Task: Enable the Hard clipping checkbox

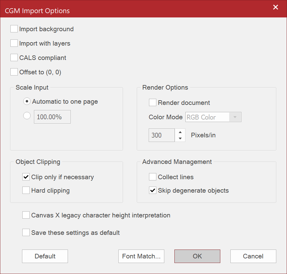Action: [26, 191]
